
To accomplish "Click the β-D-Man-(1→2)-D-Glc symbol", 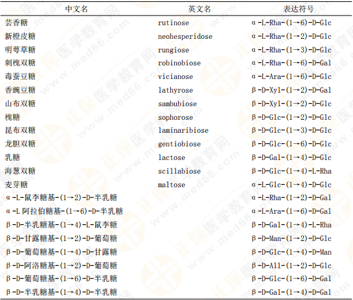I will (x=291, y=238).
